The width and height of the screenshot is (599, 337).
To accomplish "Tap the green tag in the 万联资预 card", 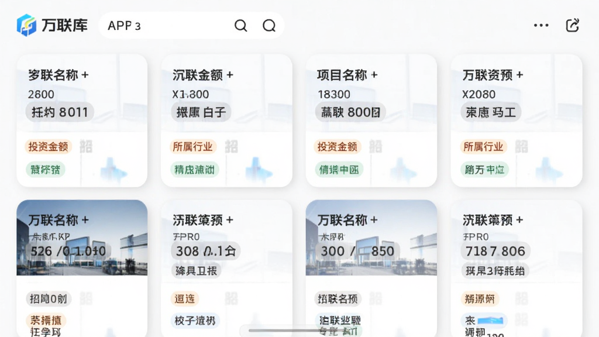I will (x=484, y=169).
